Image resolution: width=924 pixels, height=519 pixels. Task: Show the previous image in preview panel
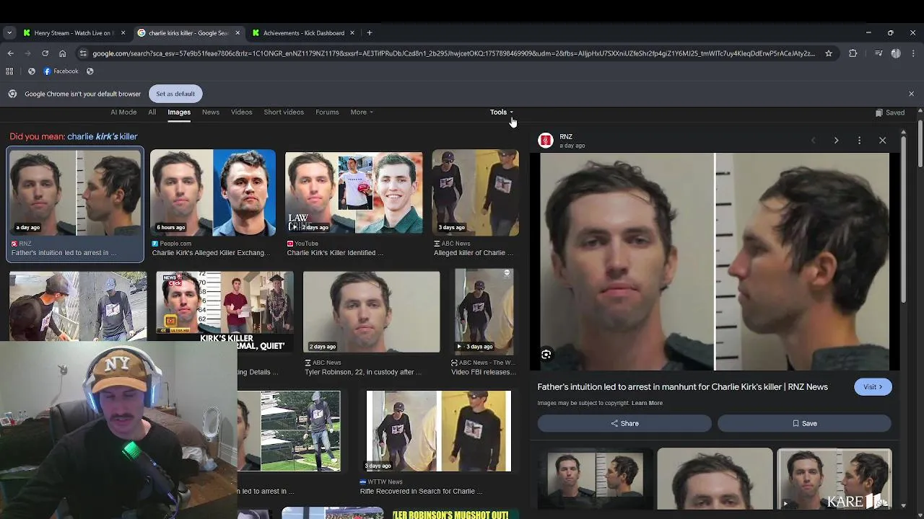[x=813, y=141]
